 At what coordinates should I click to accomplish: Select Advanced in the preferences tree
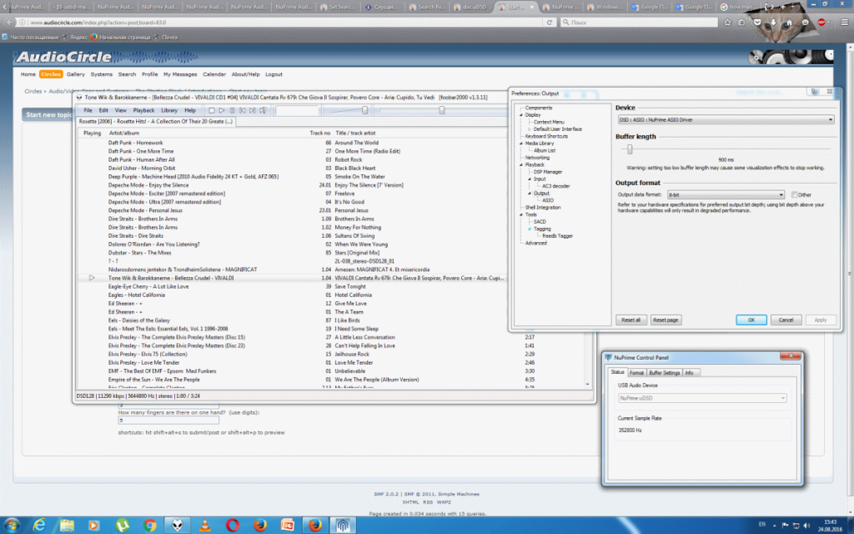pos(536,243)
